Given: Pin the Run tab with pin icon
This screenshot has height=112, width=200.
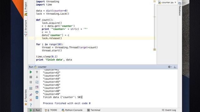Looking at the screenshot, I should point(31,95).
